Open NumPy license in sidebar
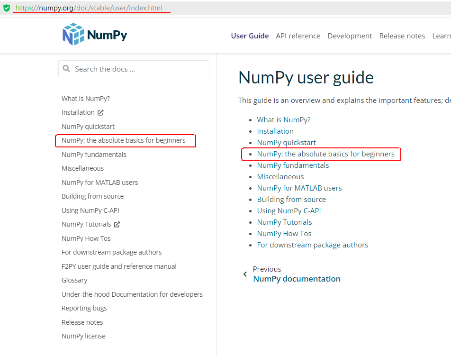Screen dimensions: 451x356 click(83, 336)
